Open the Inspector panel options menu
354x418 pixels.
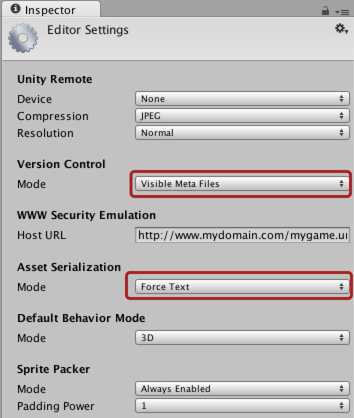342,12
